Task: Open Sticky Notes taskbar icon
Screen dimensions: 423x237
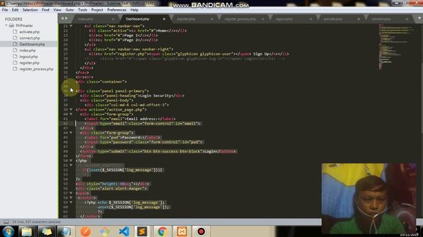Action: click(46, 231)
